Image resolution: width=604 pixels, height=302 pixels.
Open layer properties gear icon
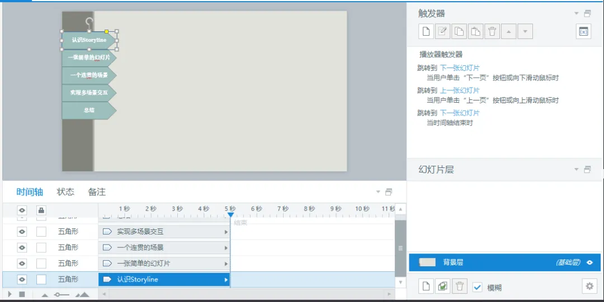pyautogui.click(x=589, y=286)
